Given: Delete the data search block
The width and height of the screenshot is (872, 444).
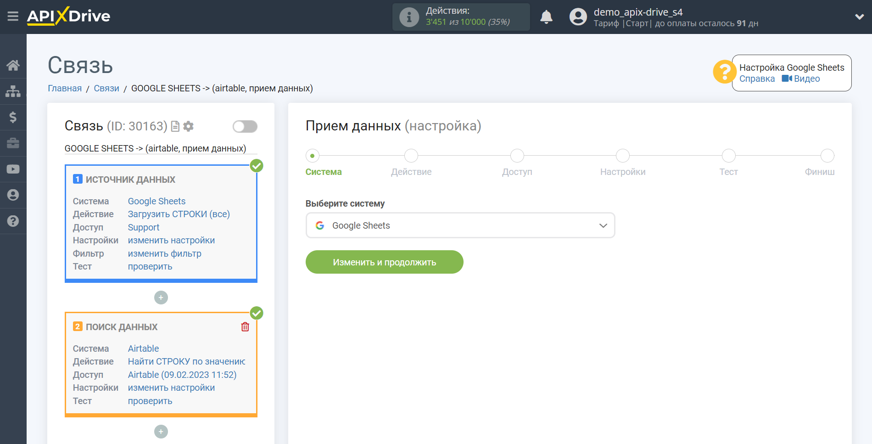Looking at the screenshot, I should pyautogui.click(x=245, y=326).
